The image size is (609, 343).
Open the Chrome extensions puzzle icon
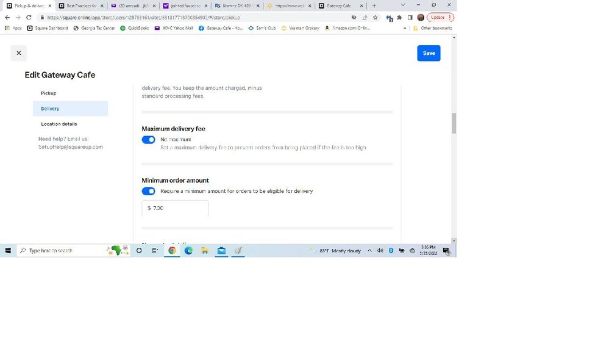[399, 18]
